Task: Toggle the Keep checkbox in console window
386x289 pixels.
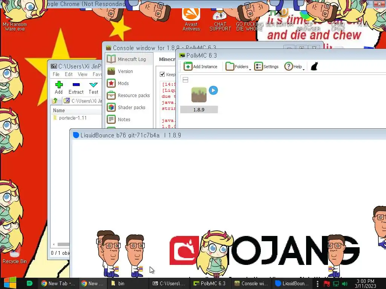Action: pos(162,74)
